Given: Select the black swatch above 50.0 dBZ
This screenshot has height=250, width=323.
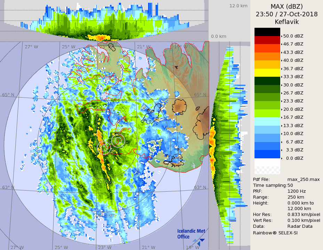Looking at the screenshot, I should click(267, 32).
